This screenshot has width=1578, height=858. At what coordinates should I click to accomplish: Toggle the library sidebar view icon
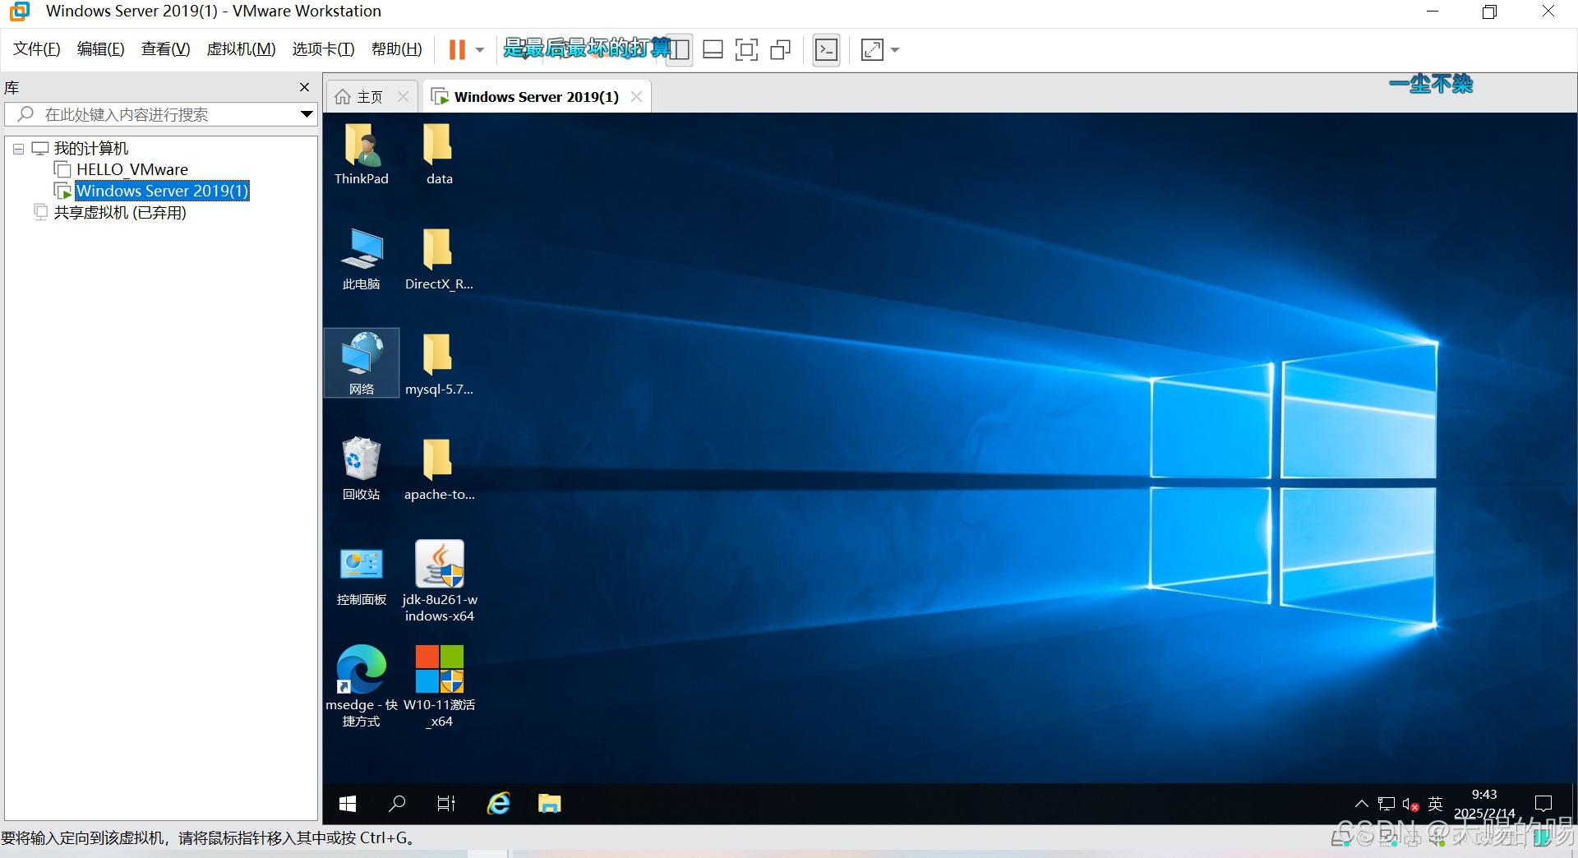tap(679, 50)
